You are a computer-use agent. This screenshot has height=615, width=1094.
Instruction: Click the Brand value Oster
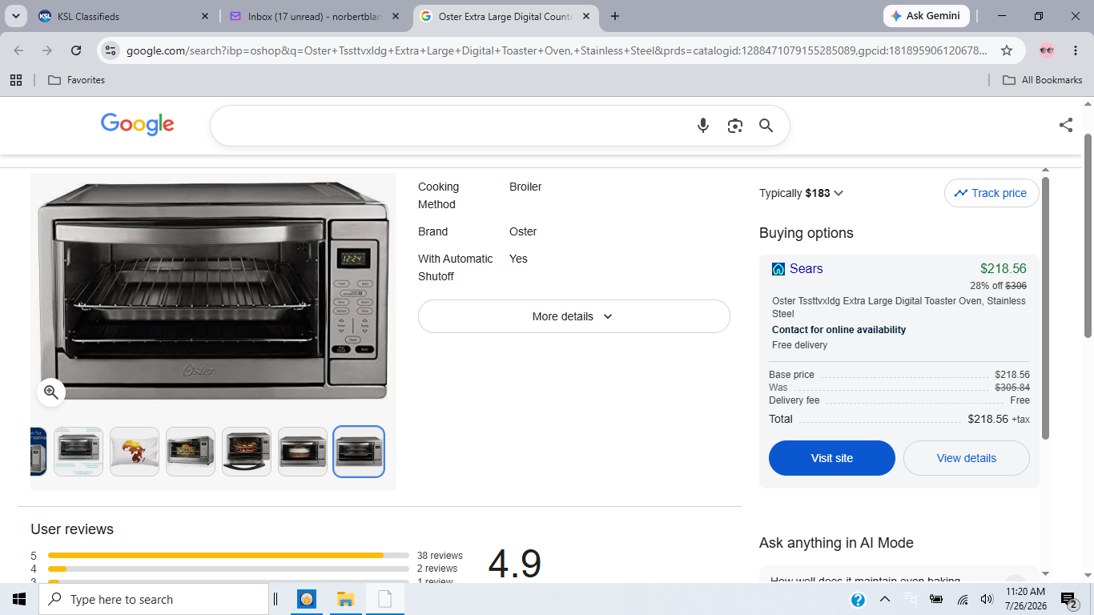click(x=523, y=231)
